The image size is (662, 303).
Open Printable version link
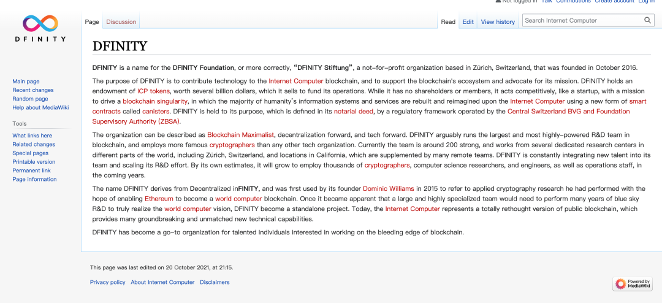(34, 162)
